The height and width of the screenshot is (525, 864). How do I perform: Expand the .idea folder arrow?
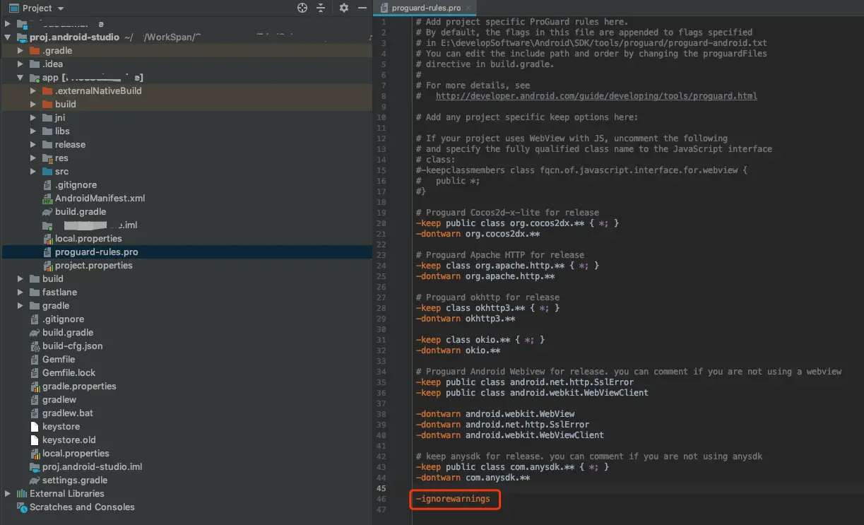21,64
